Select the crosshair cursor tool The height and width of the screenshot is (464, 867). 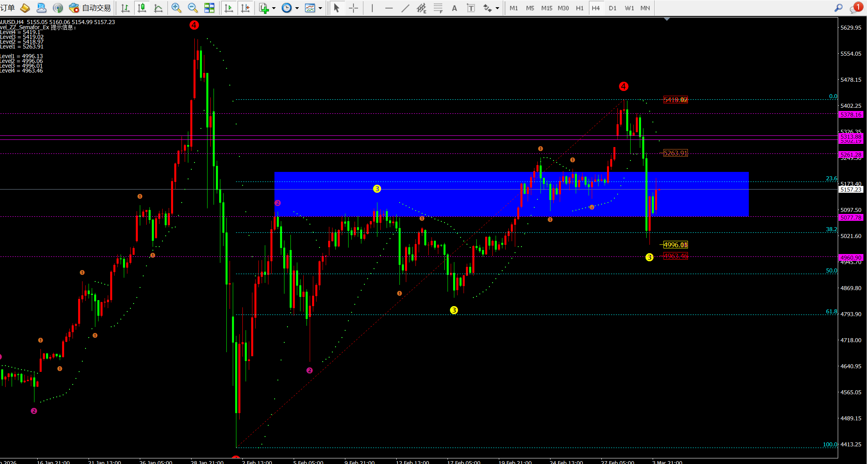coord(353,8)
